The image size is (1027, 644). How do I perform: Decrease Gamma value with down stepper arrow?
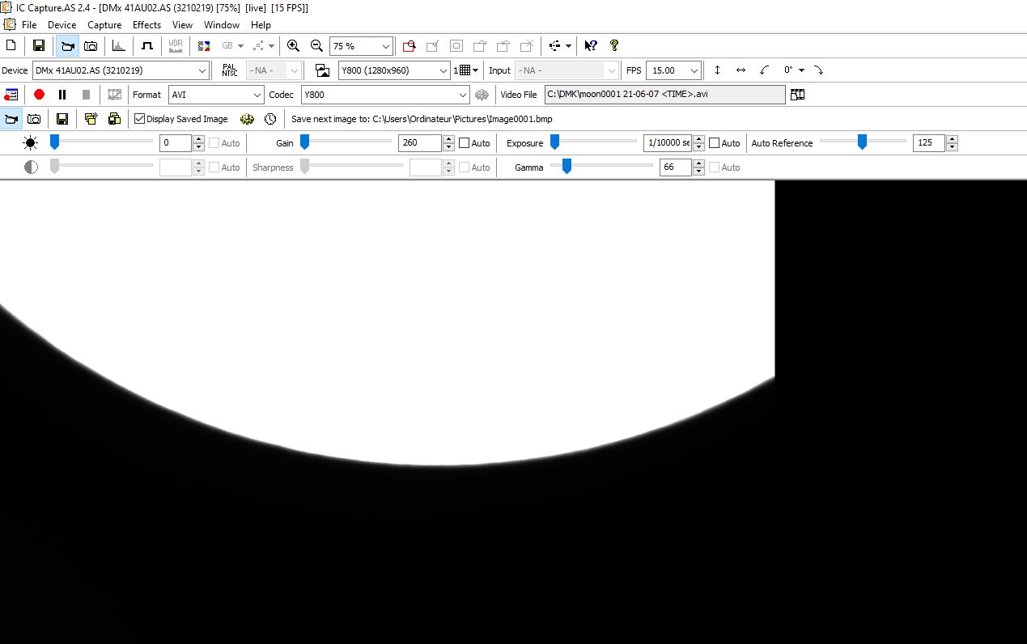(x=698, y=172)
